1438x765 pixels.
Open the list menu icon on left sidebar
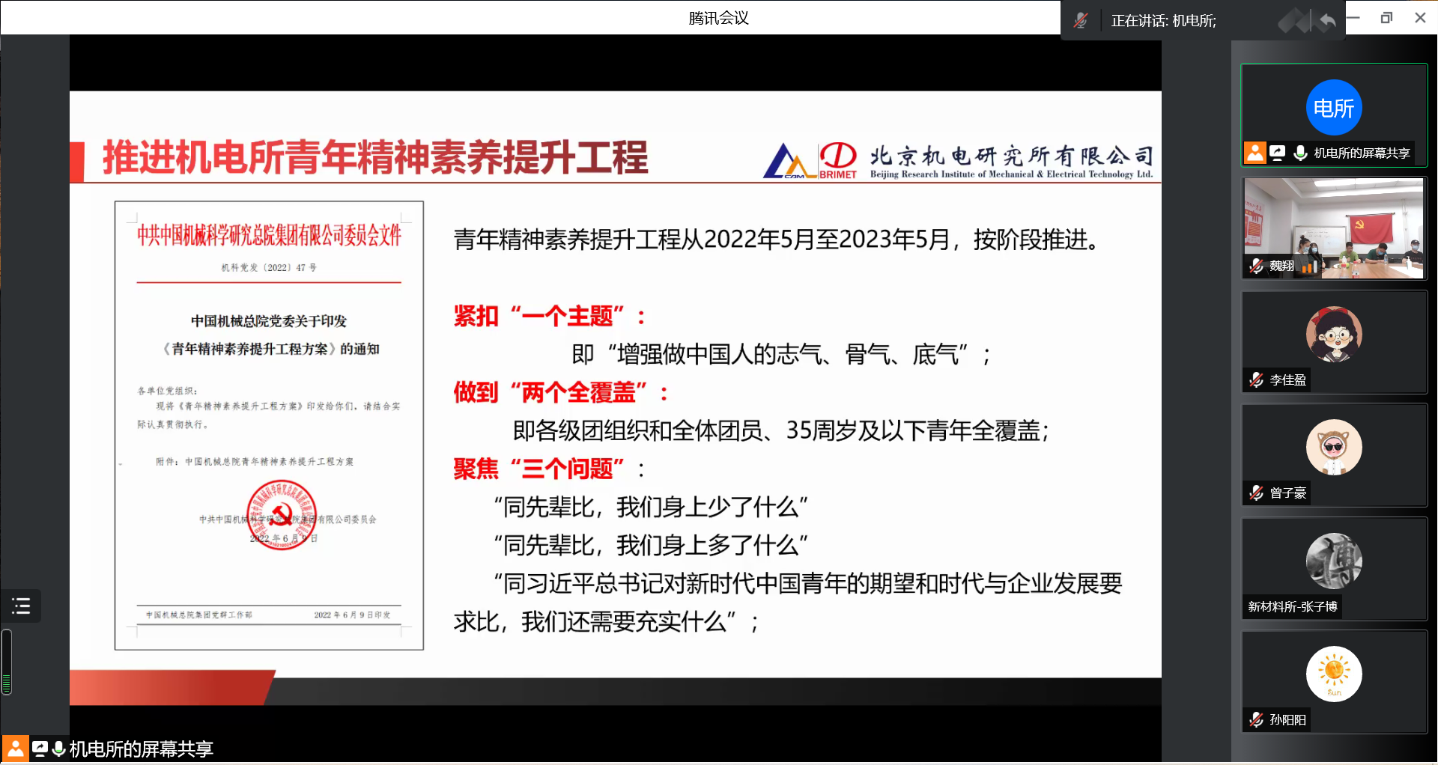tap(21, 606)
